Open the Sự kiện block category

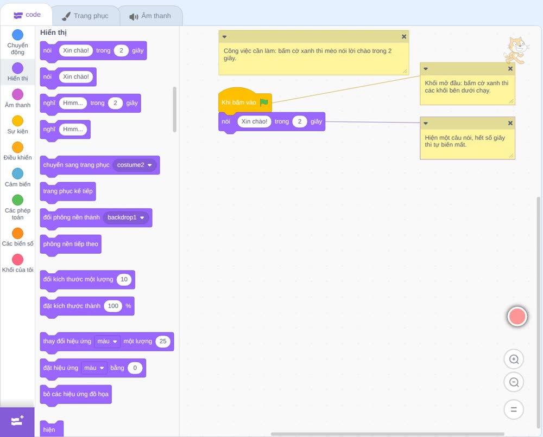(x=17, y=125)
